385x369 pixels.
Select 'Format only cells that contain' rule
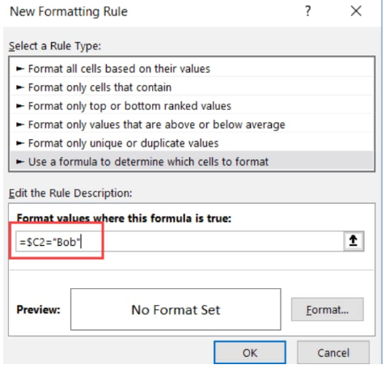coord(192,87)
